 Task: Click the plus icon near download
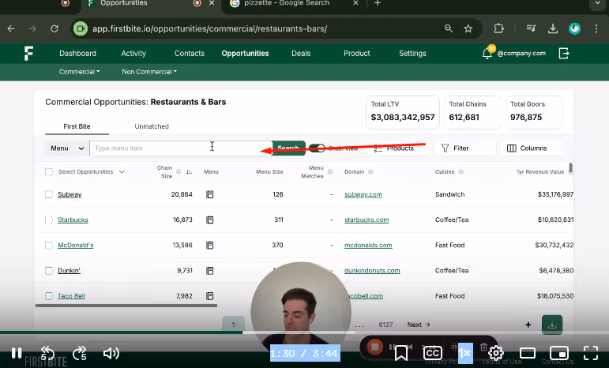pos(528,325)
